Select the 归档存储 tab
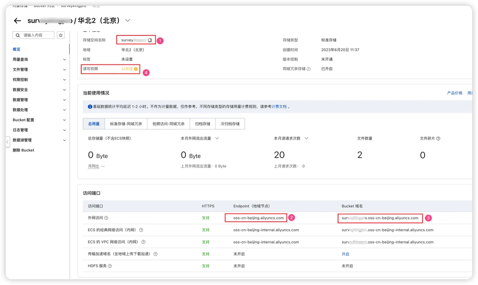Image resolution: width=478 pixels, height=285 pixels. pos(202,124)
